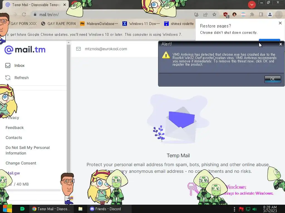Open the Contacts link
Image resolution: width=285 pixels, height=213 pixels.
click(14, 138)
